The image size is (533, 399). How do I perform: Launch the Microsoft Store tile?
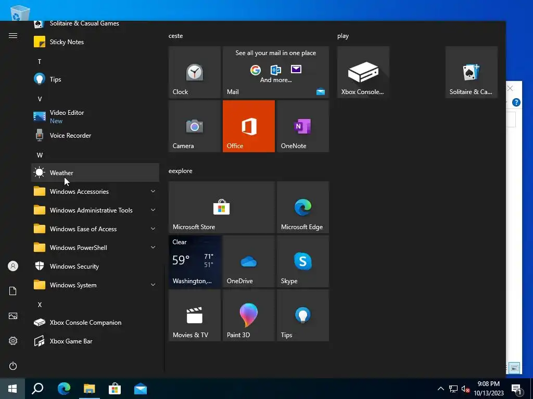click(222, 207)
